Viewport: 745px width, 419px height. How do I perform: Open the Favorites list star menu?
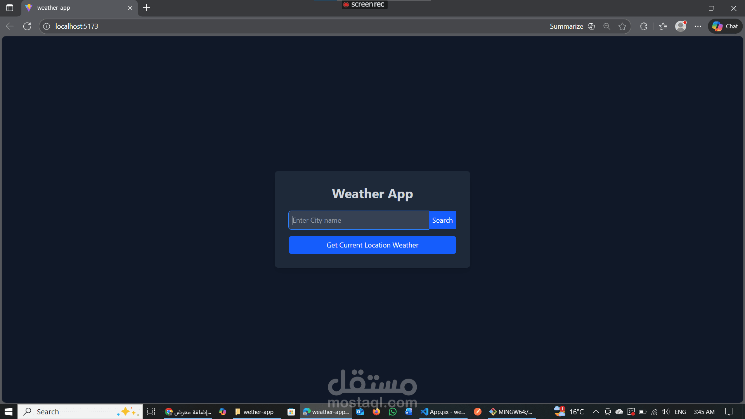click(x=663, y=26)
